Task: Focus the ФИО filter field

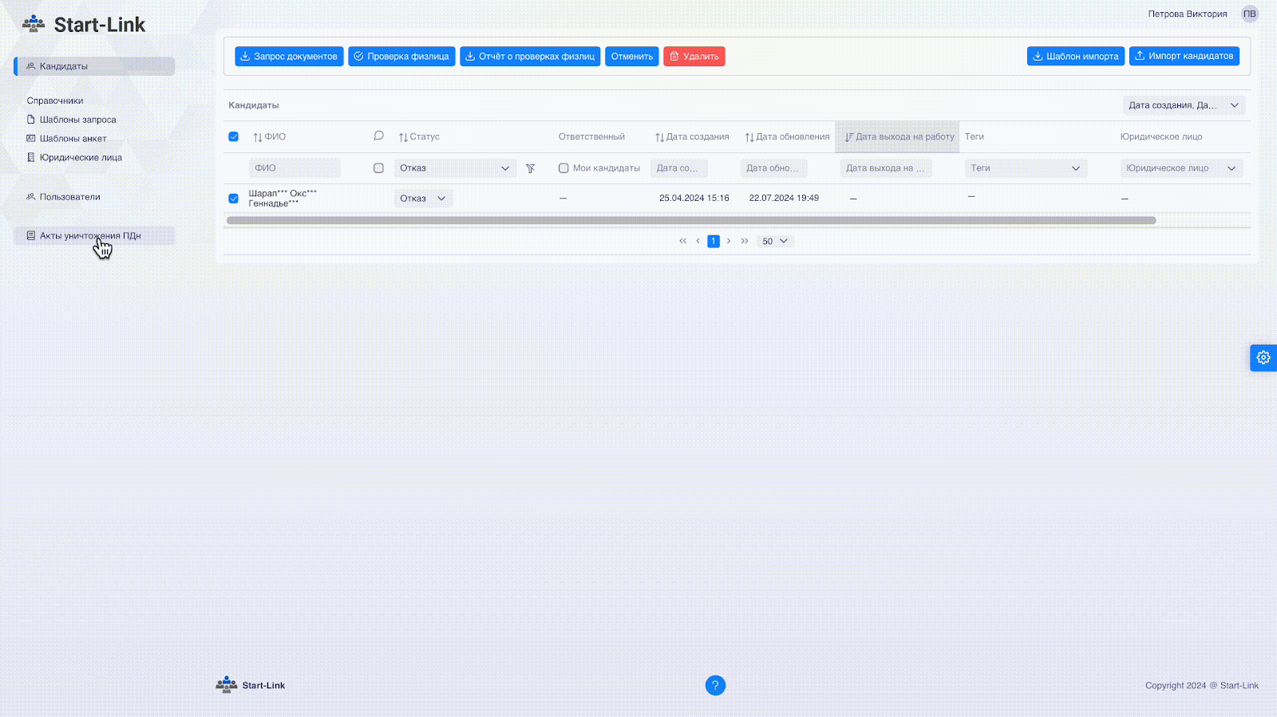Action: coord(295,168)
